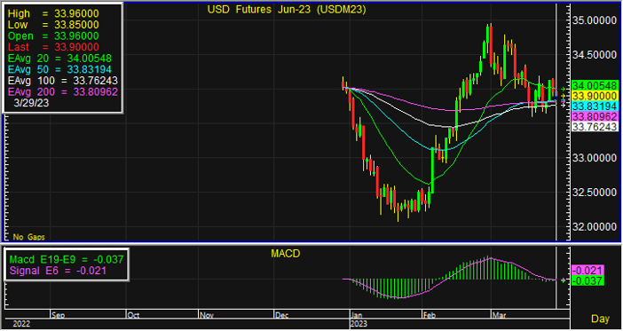Click the Jan label on time axis
The image size is (623, 331).
coord(357,315)
